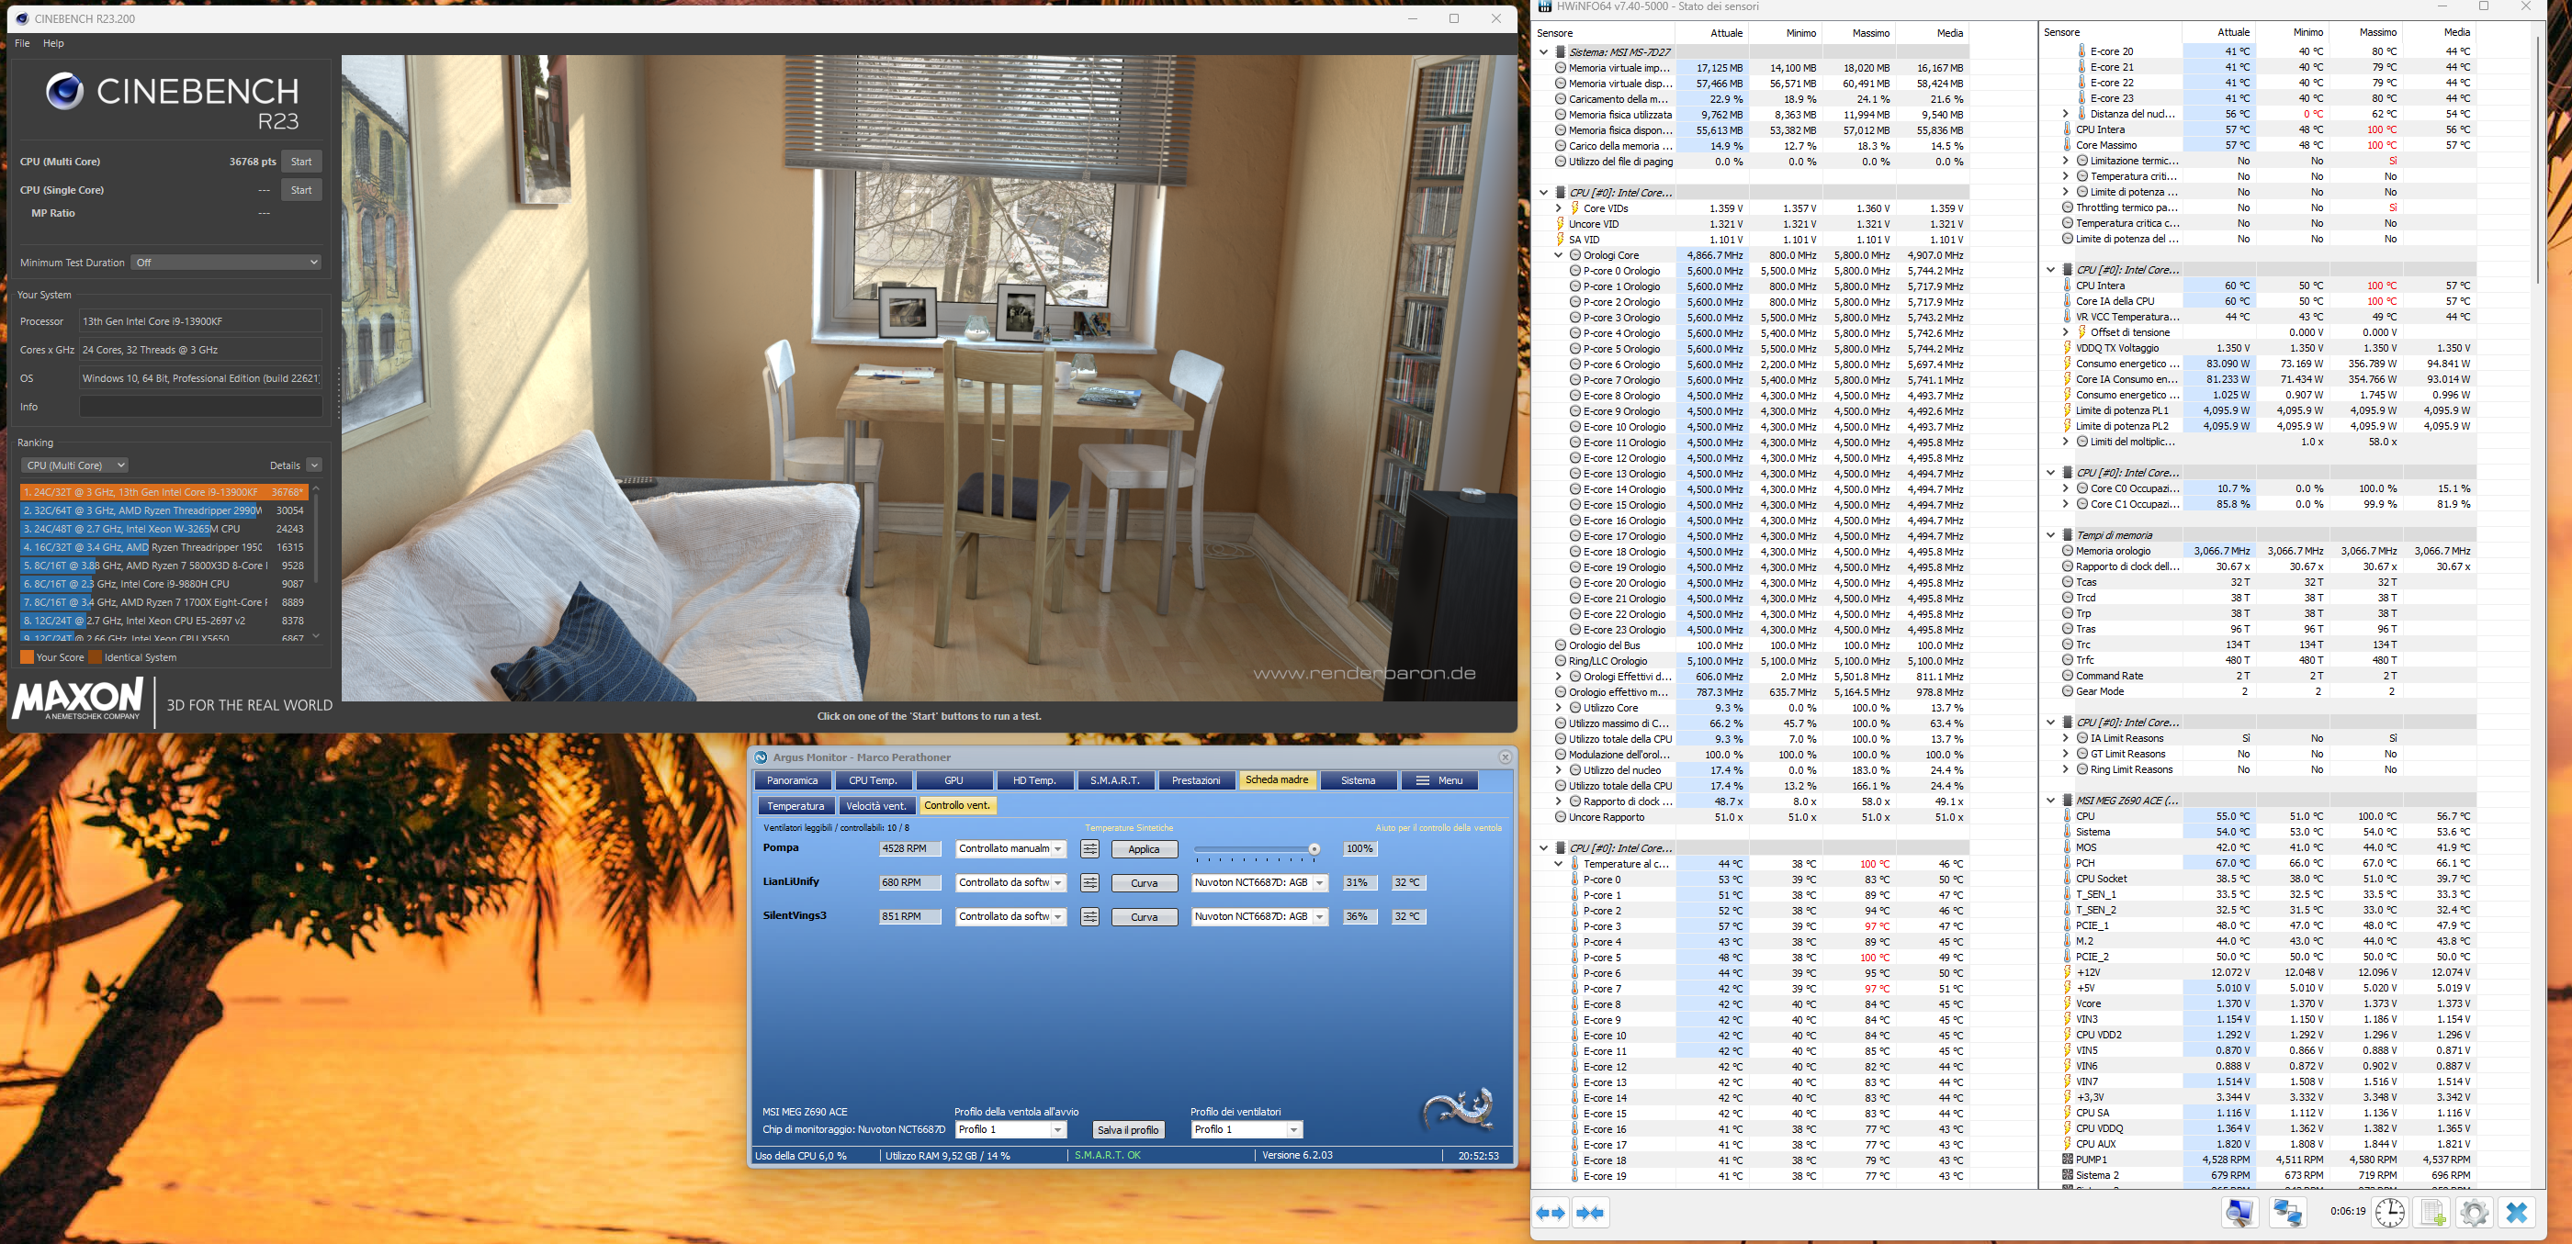Open HWiNFO sensor settings gear
This screenshot has height=1244, width=2572.
pyautogui.click(x=2473, y=1213)
